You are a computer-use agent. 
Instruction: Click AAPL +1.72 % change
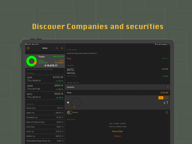[x=60, y=81]
